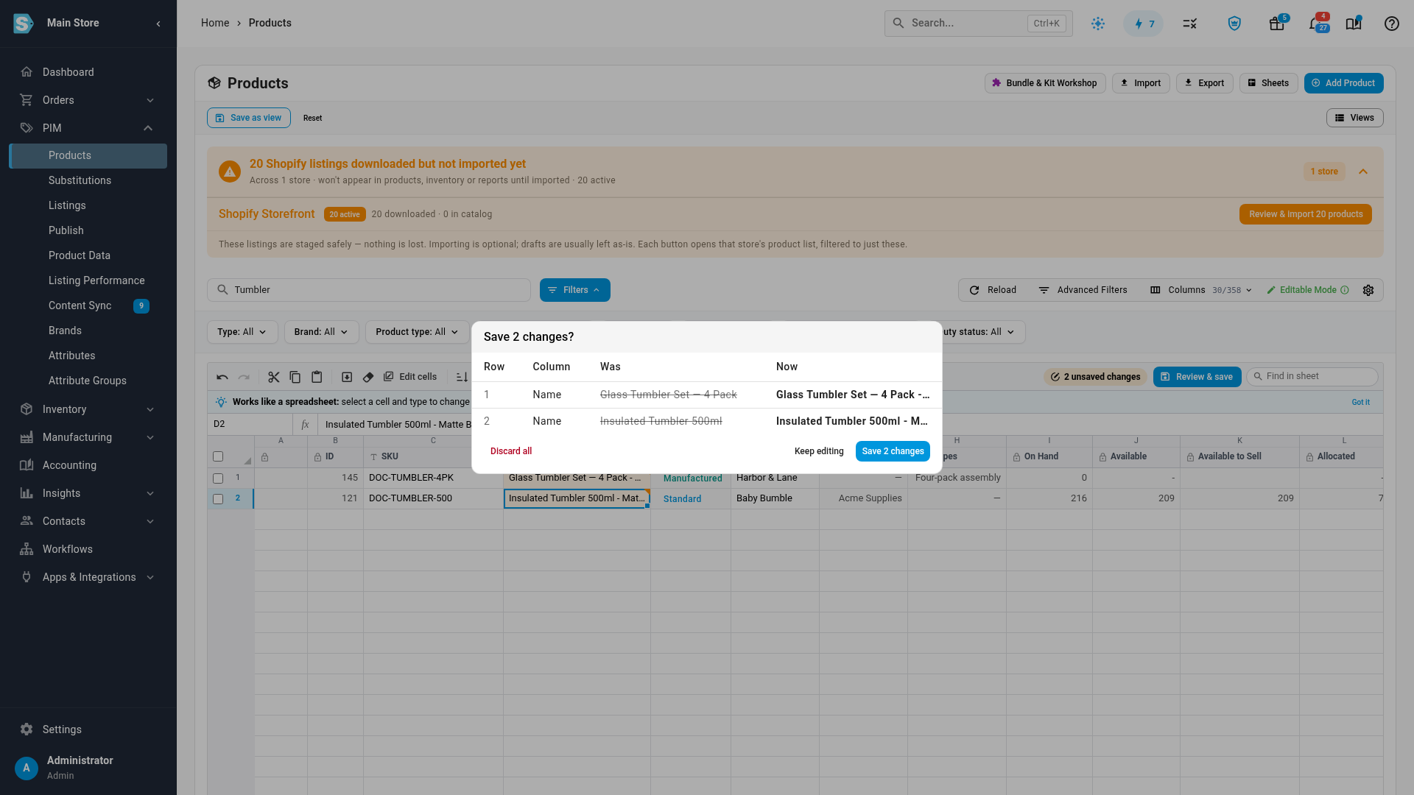Go to Dashboard in sidebar

(68, 72)
